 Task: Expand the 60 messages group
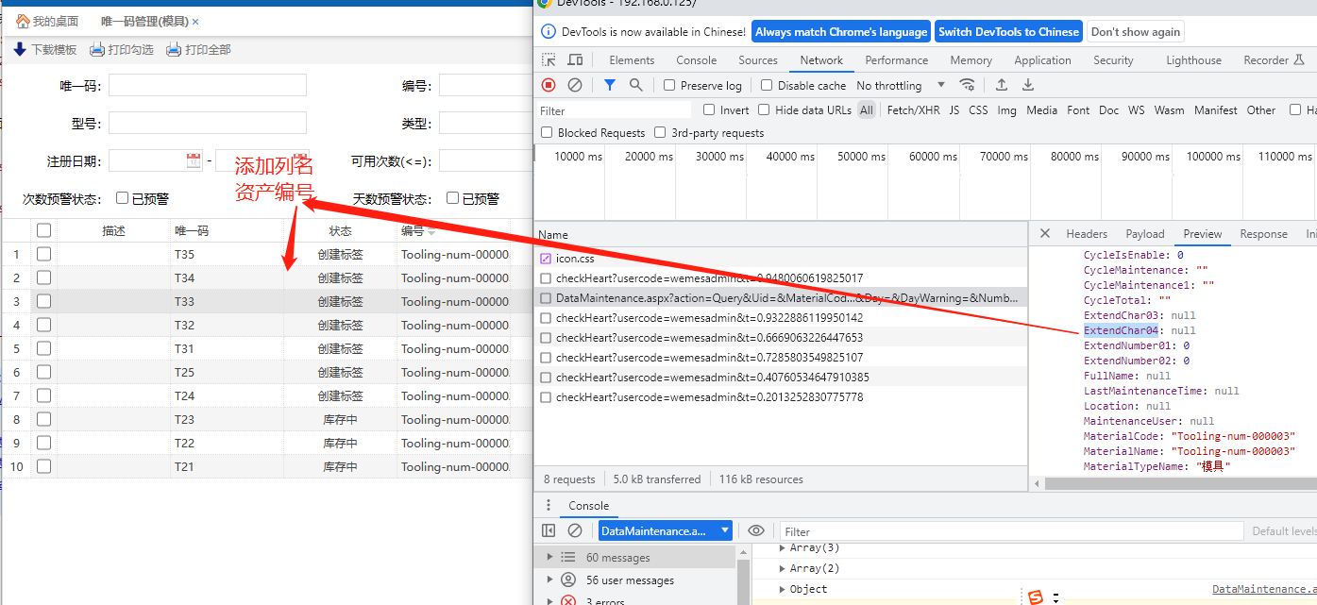tap(550, 558)
